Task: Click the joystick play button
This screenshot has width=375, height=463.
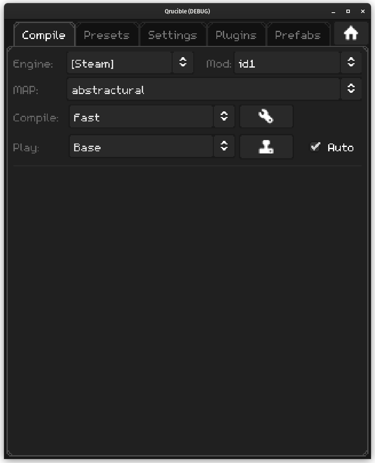Action: (x=266, y=147)
